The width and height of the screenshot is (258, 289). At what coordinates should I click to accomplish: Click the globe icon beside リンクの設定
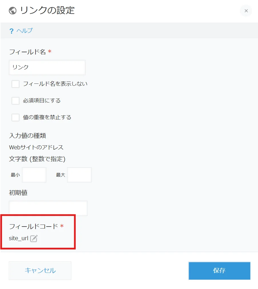(13, 11)
